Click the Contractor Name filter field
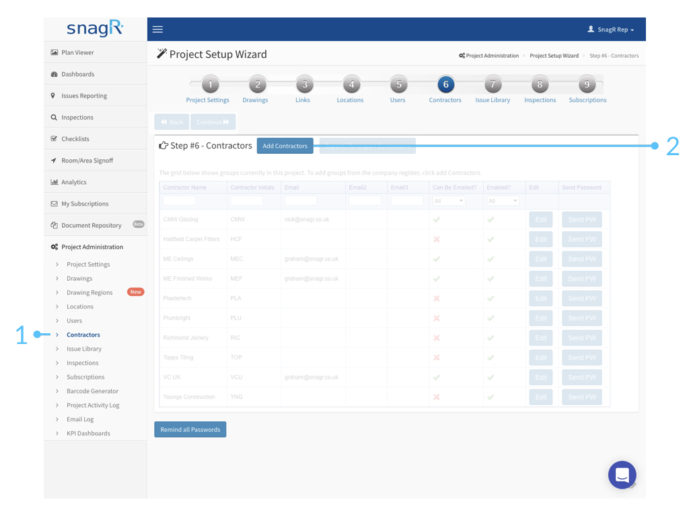This screenshot has width=689, height=516. tap(179, 201)
